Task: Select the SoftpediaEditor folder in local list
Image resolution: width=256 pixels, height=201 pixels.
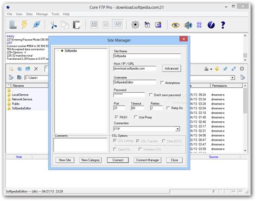Action: click(22, 108)
